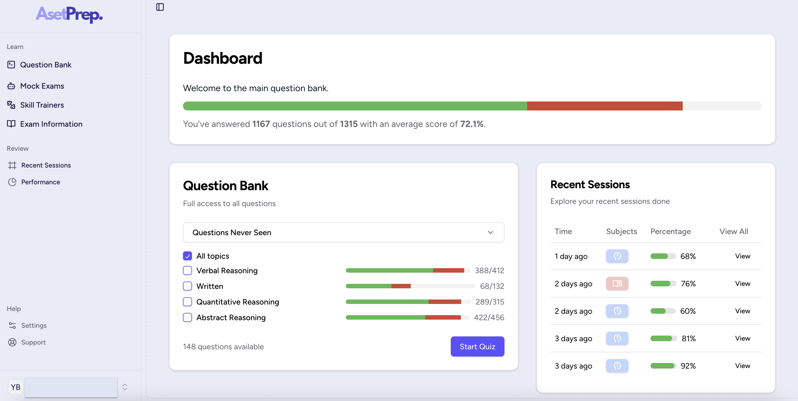The height and width of the screenshot is (401, 798).
Task: Open the Questions Never Seen dropdown
Action: click(x=344, y=232)
